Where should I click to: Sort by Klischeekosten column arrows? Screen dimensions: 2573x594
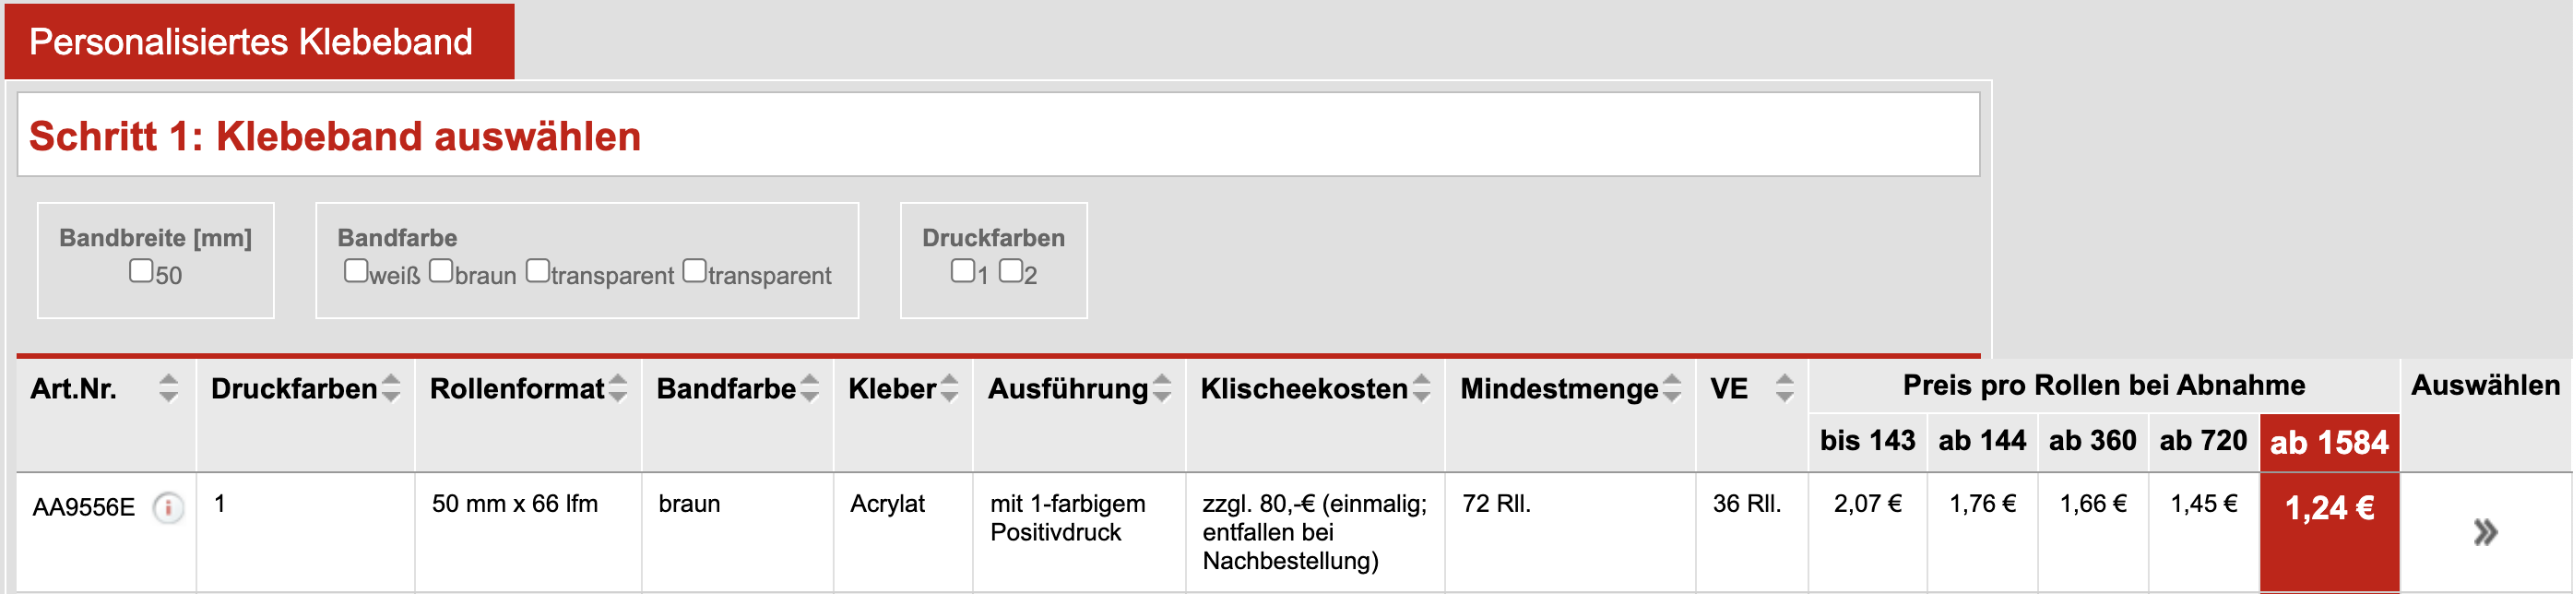[1421, 388]
